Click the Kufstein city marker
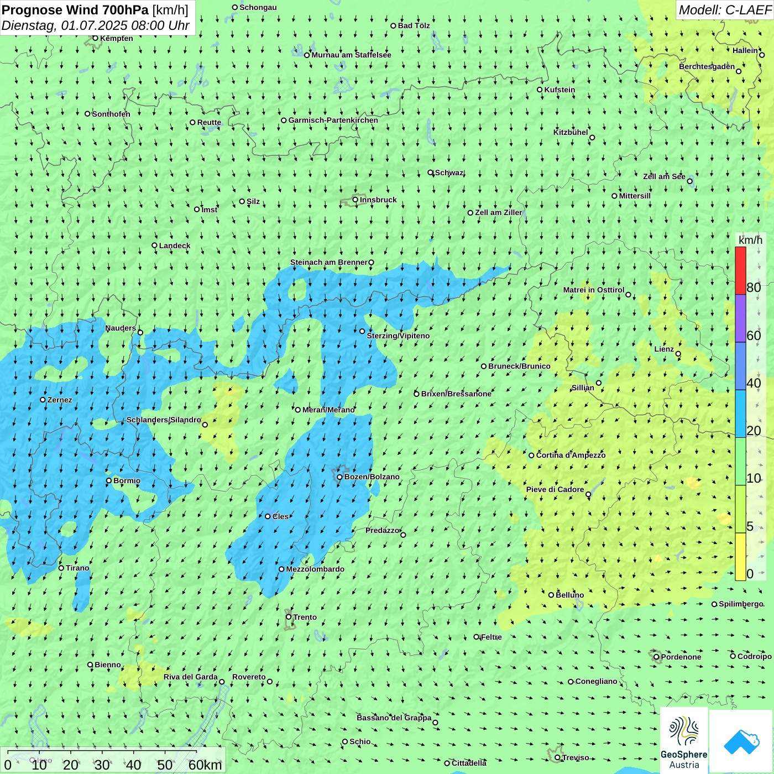The height and width of the screenshot is (774, 774). click(x=540, y=90)
